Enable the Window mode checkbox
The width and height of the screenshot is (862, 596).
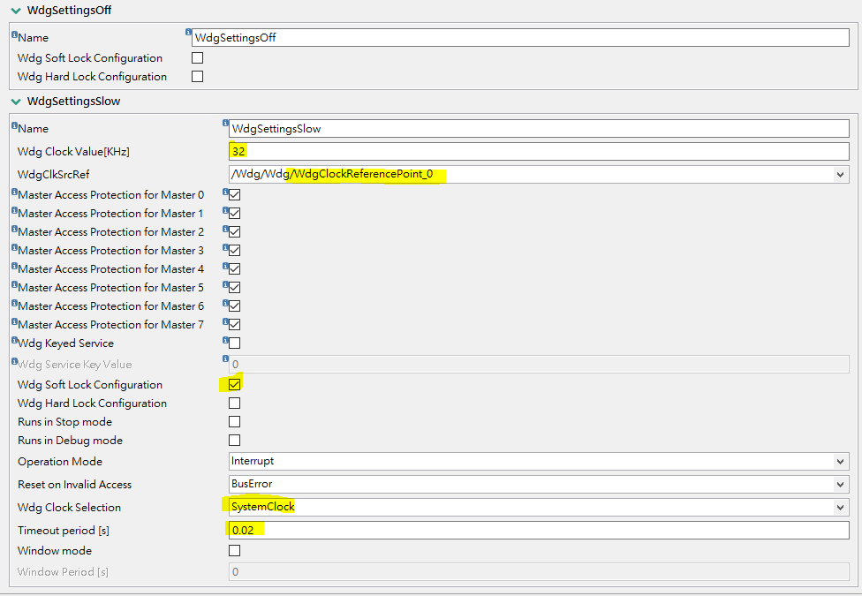point(234,550)
